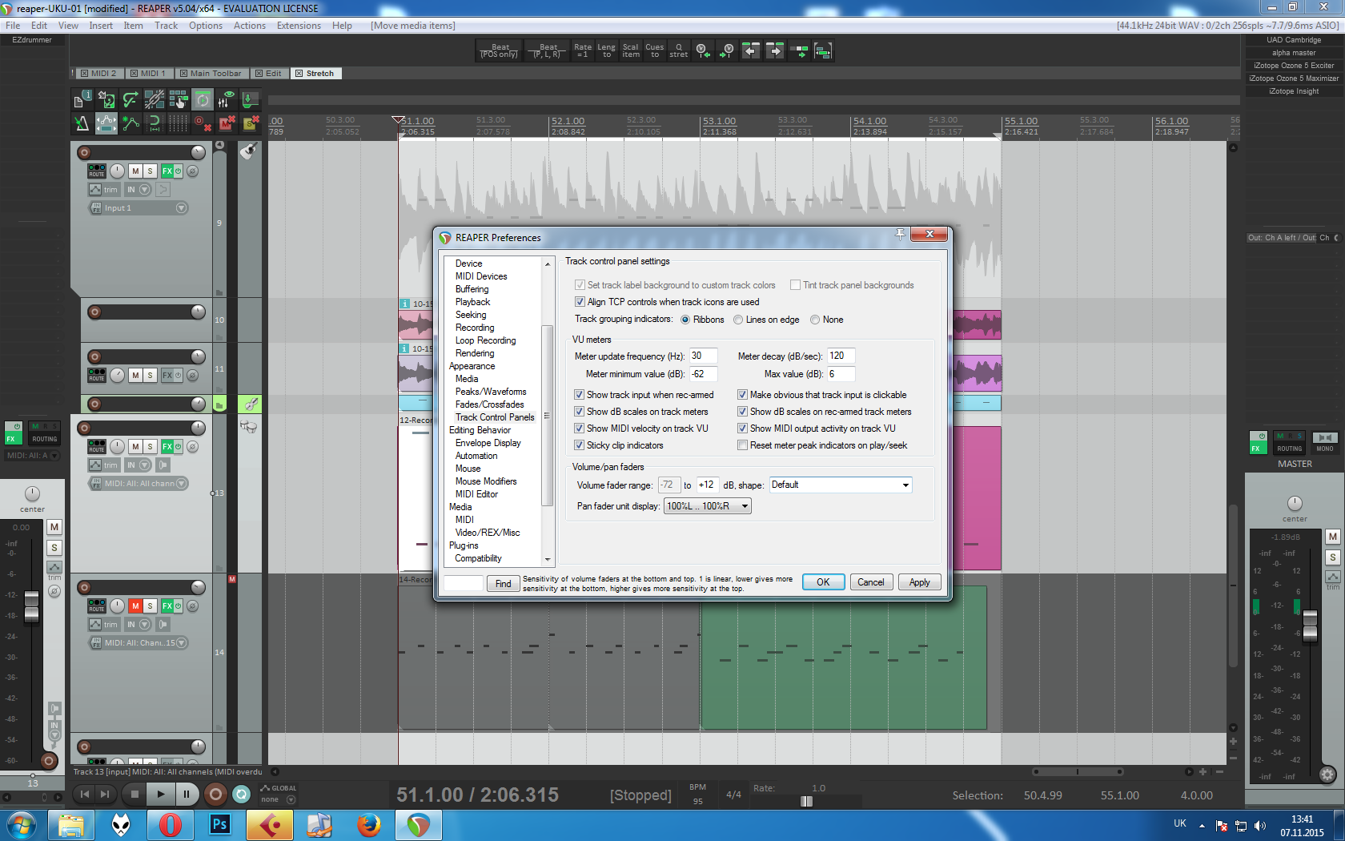Click the Record button in transport

point(215,794)
